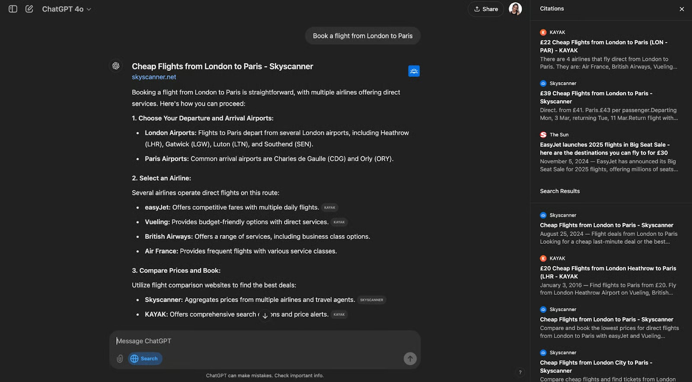Open the skyscanner.net link
This screenshot has height=382, width=692.
tap(154, 77)
